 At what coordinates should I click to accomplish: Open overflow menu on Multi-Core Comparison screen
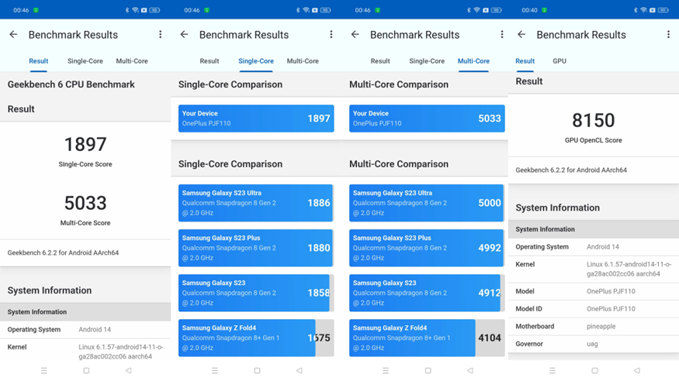coord(502,35)
